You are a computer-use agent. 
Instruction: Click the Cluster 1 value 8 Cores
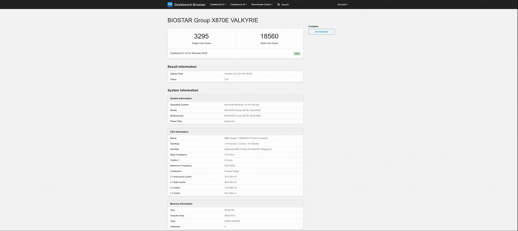click(229, 160)
